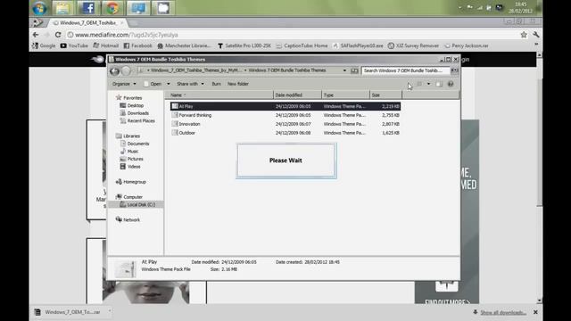Open Libraries in the navigation pane
Viewport: 571px width, 321px height.
coord(128,136)
